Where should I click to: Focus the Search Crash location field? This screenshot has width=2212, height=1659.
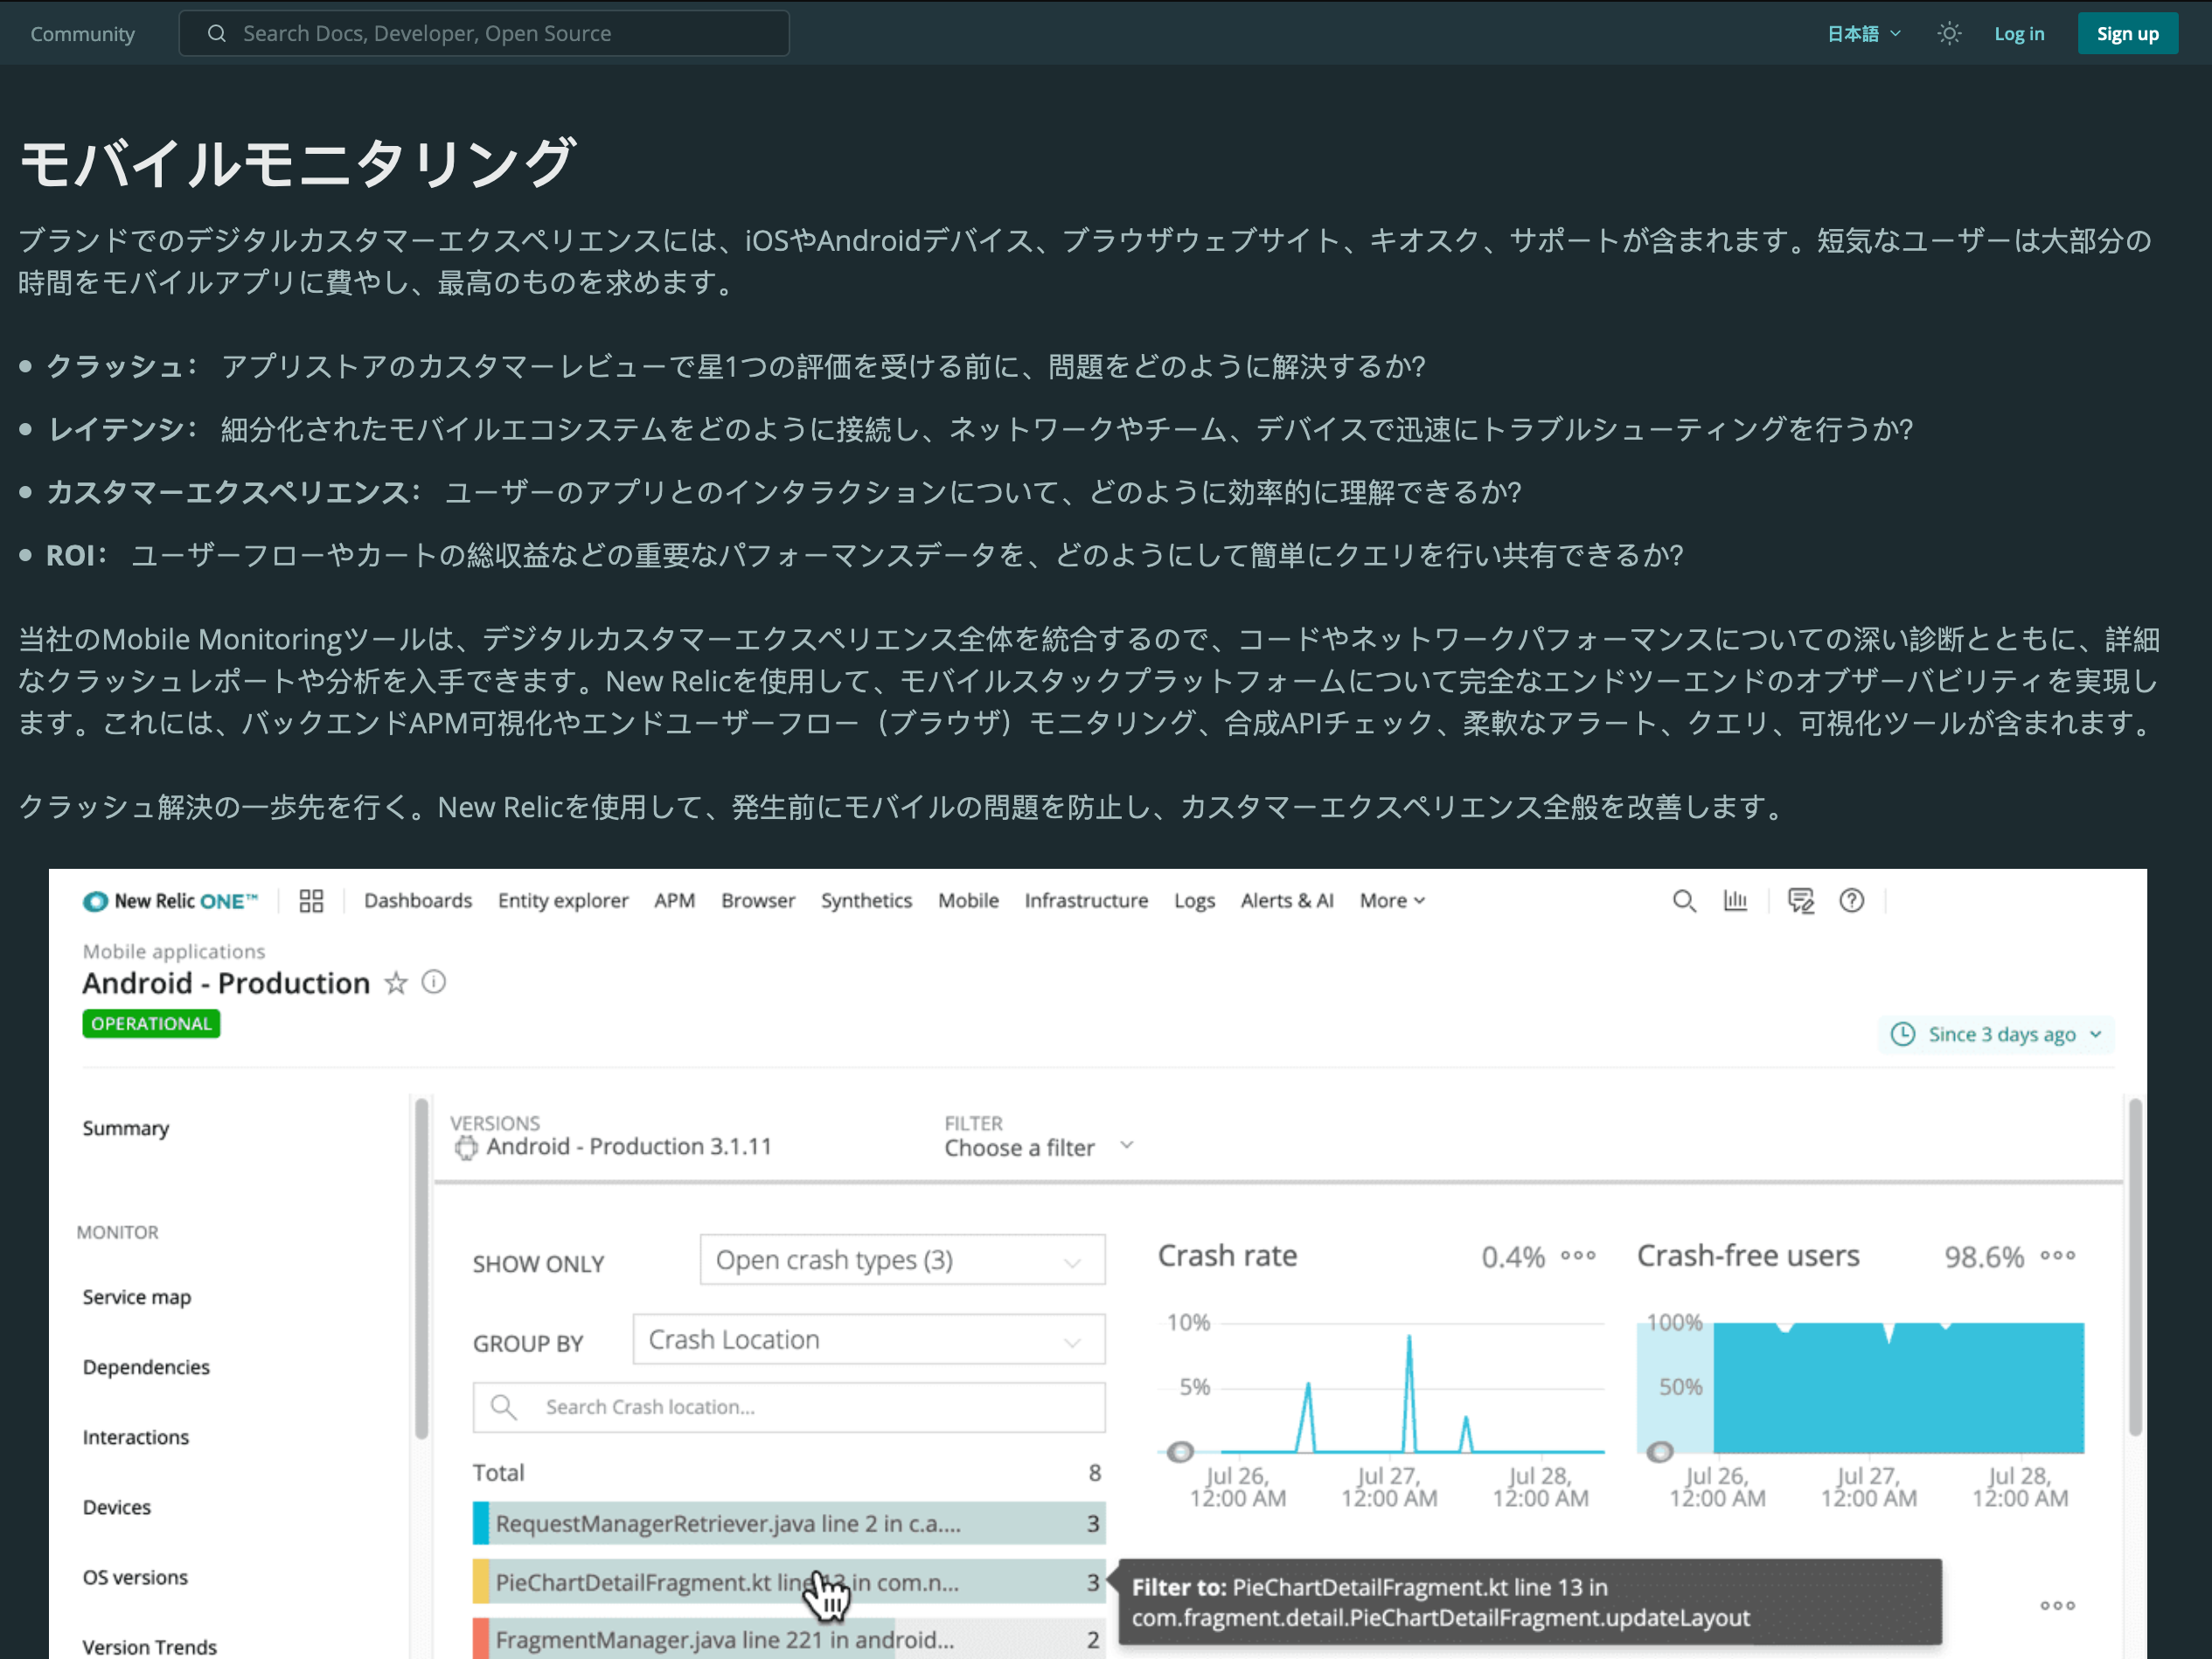tap(789, 1407)
